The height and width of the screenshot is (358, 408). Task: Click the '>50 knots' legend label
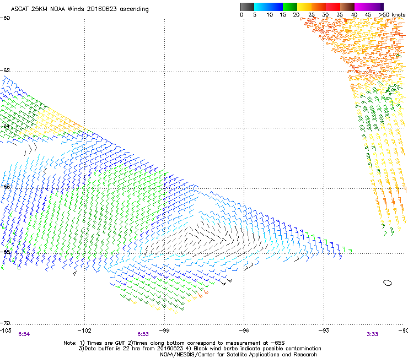pyautogui.click(x=392, y=15)
